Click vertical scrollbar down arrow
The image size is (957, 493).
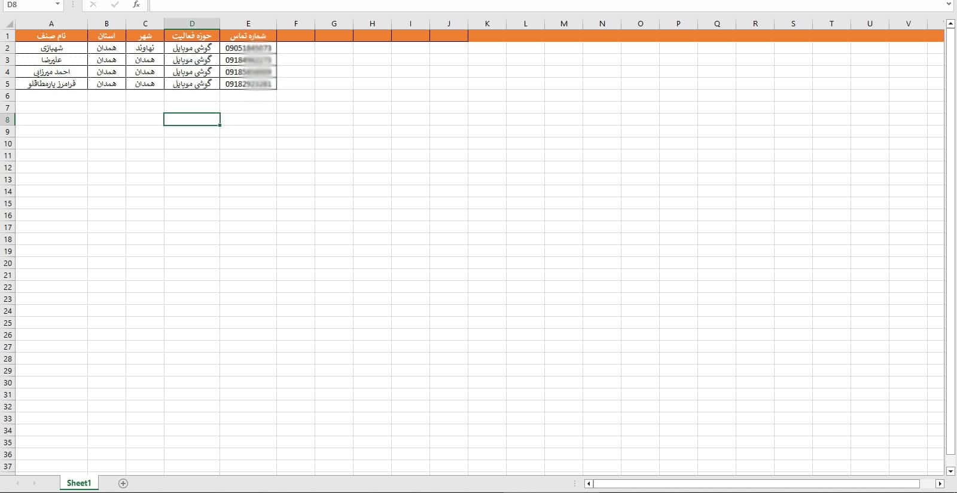coord(951,471)
